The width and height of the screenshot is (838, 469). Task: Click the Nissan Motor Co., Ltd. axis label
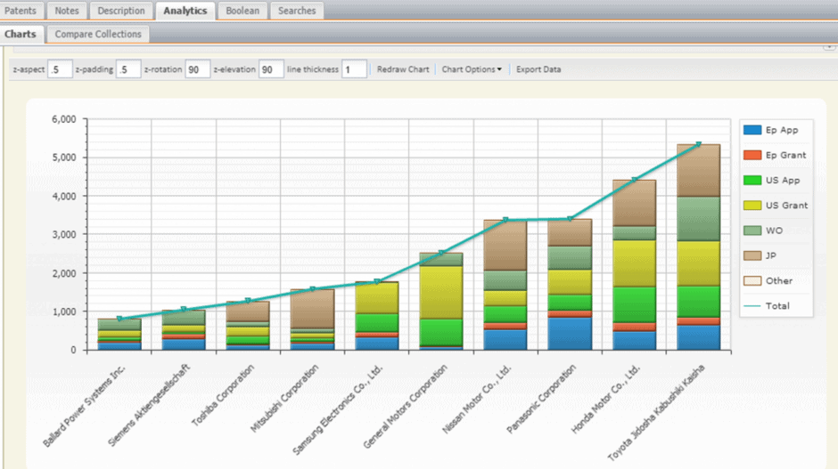pos(477,399)
